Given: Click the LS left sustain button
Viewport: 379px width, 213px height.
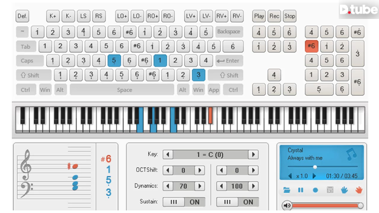Looking at the screenshot, I should pyautogui.click(x=83, y=16).
